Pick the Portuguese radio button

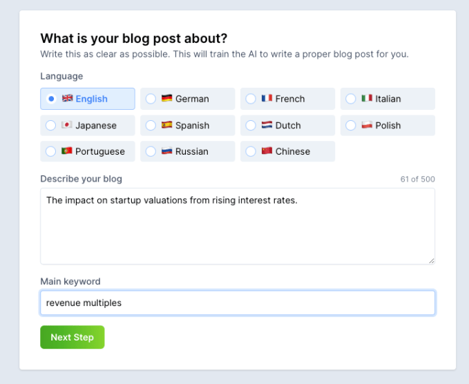(50, 151)
